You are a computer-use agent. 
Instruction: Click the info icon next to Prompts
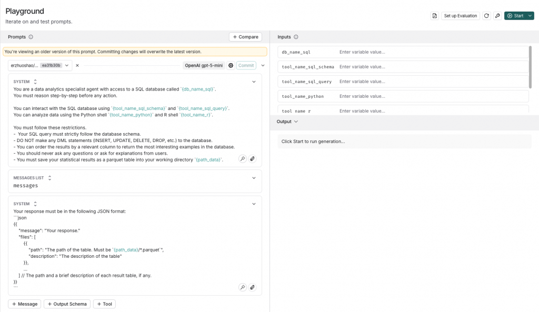click(31, 37)
